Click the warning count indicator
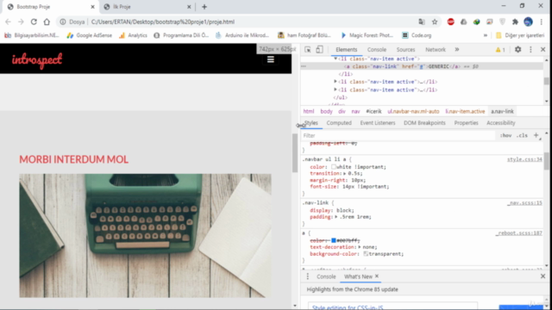 click(x=500, y=50)
